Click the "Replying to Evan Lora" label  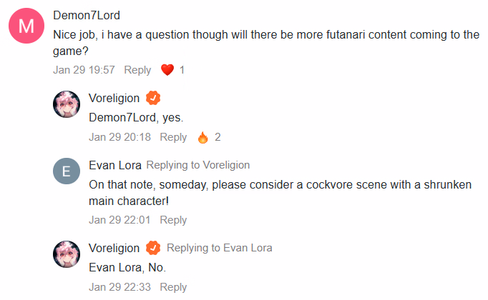tap(220, 249)
